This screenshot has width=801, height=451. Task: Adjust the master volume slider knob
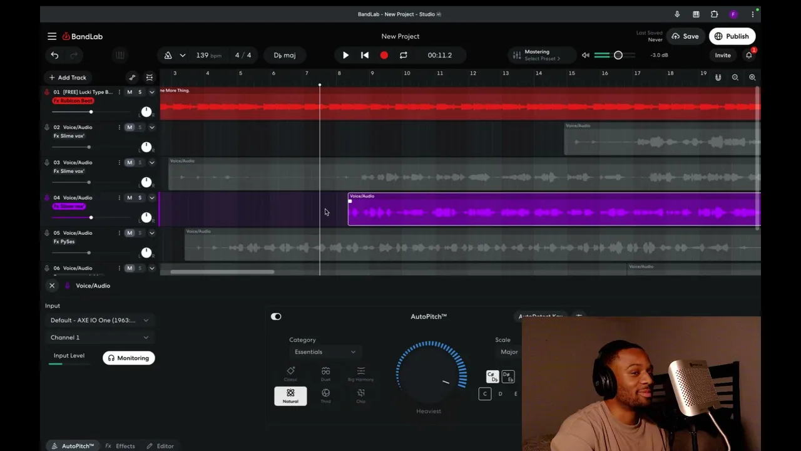tap(618, 55)
